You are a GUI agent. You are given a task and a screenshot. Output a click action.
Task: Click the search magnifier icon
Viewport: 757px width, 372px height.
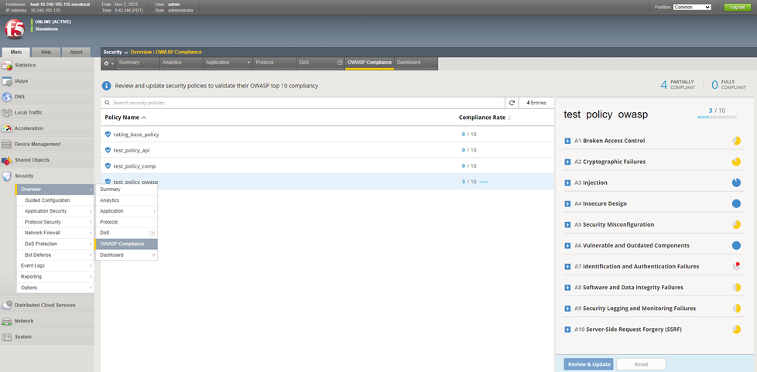click(107, 103)
